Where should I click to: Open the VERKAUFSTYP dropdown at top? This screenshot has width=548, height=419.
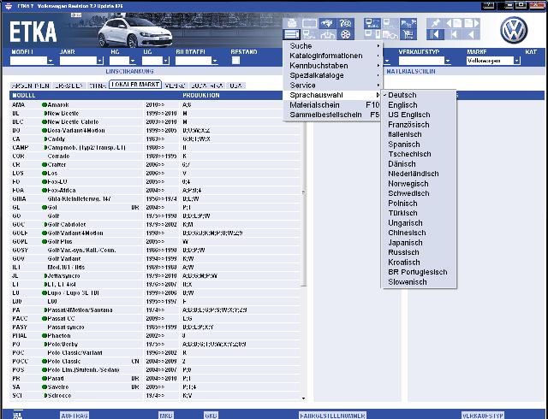pos(447,61)
